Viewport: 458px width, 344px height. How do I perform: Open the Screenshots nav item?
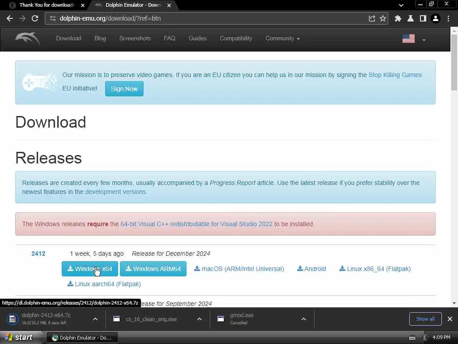(135, 39)
